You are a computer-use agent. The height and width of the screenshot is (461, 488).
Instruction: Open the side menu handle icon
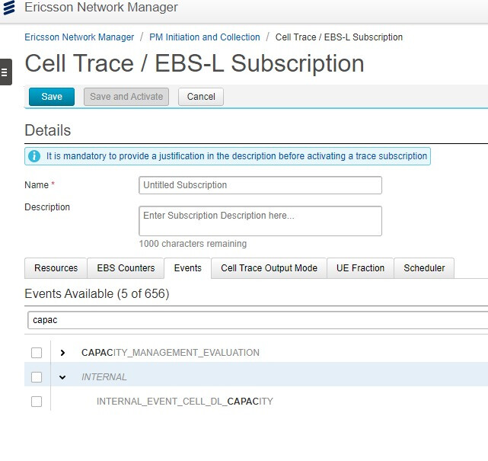5,72
